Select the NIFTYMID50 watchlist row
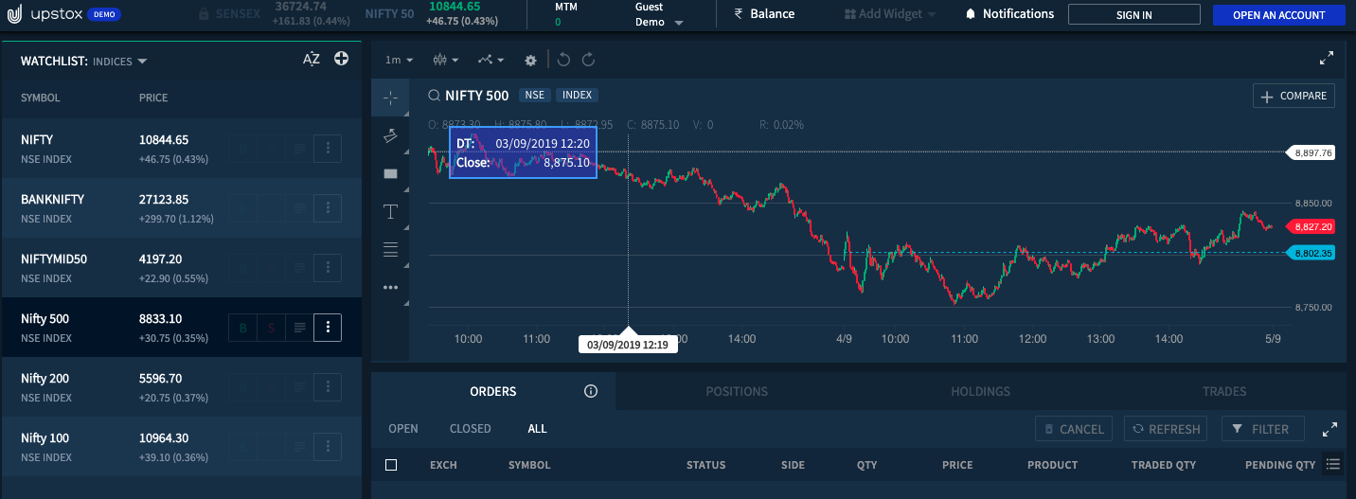 180,268
